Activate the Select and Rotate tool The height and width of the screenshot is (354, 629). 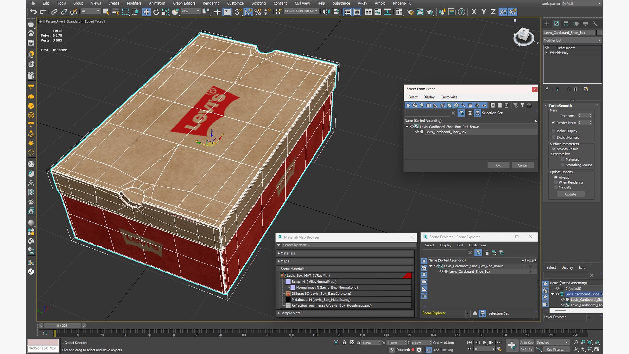[x=156, y=12]
